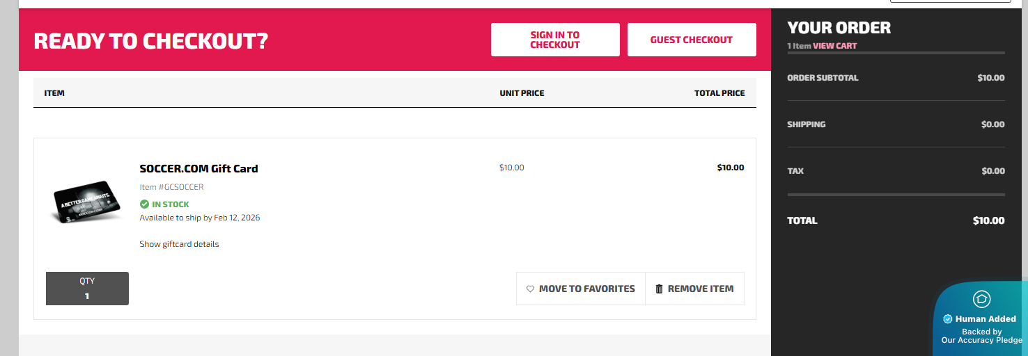This screenshot has width=1028, height=356.
Task: Click the house icon in the badge
Action: click(x=981, y=299)
